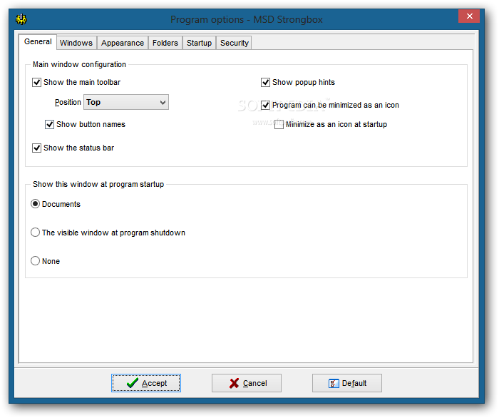Expand the toolbar Position dropdown
This screenshot has height=418, width=499.
point(126,102)
